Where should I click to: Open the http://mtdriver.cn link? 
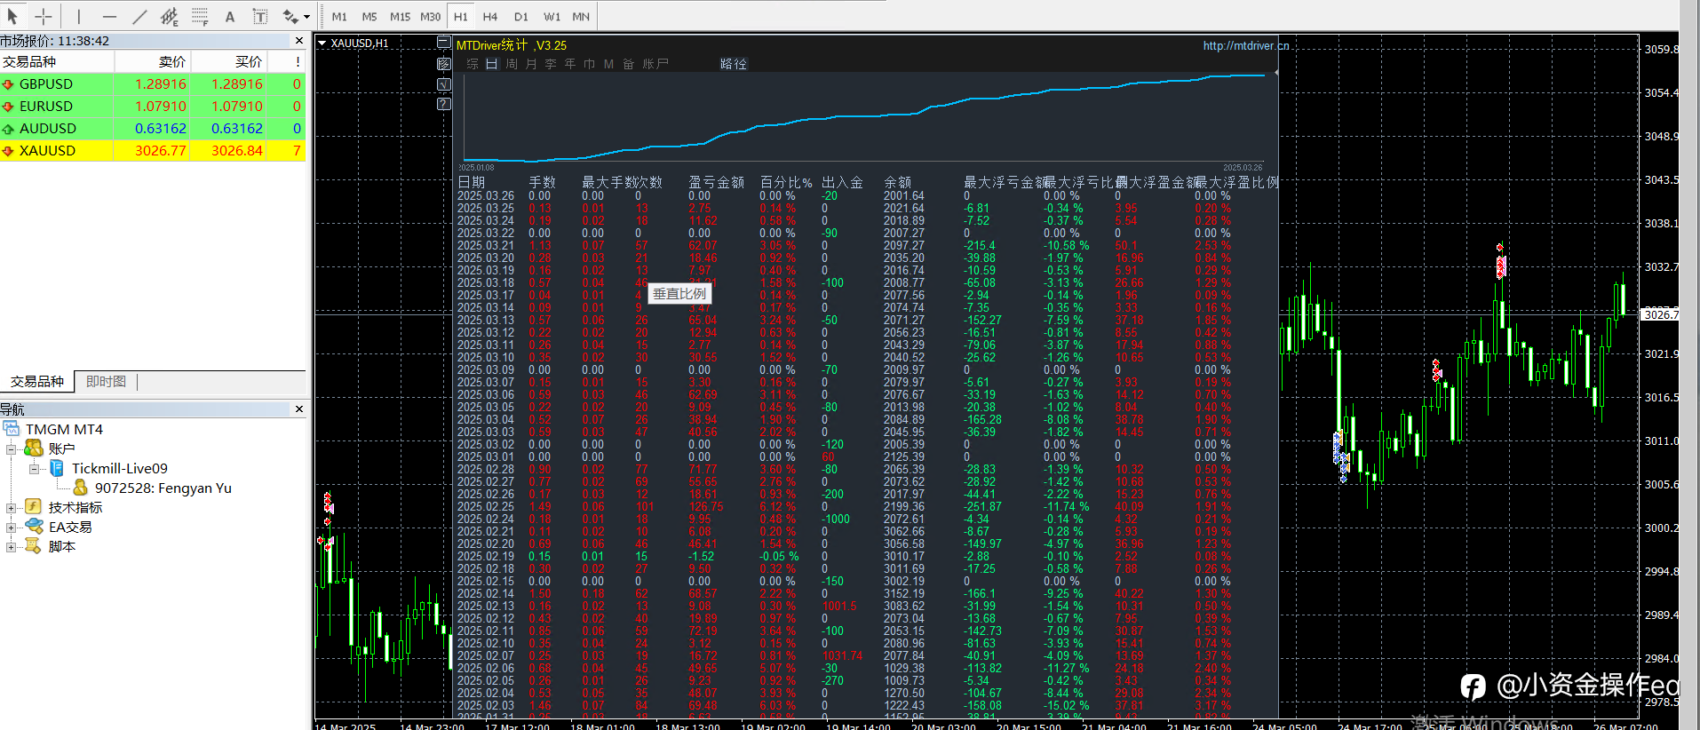[x=1246, y=45]
